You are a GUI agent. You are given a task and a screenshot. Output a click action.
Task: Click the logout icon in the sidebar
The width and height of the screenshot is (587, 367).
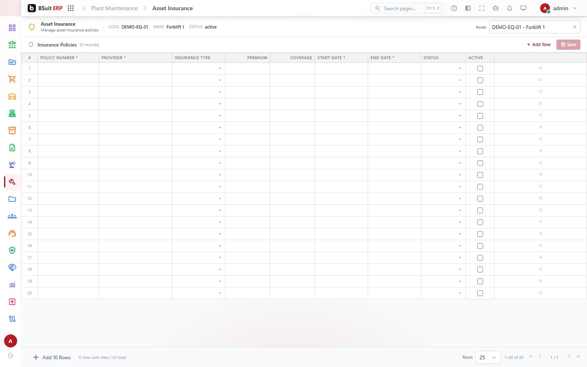(x=11, y=356)
